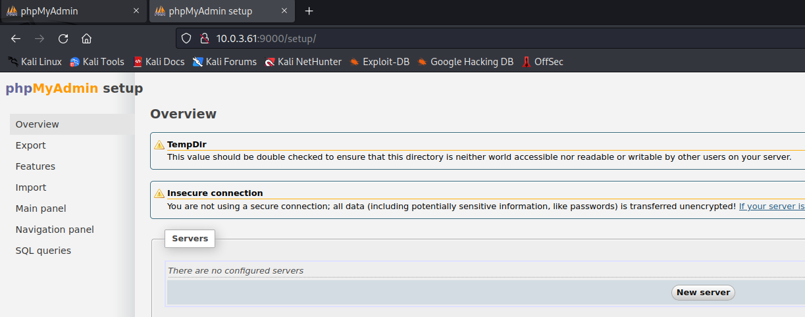Click the phpMyAdmin setup logo heading
This screenshot has height=317, width=805.
[74, 88]
